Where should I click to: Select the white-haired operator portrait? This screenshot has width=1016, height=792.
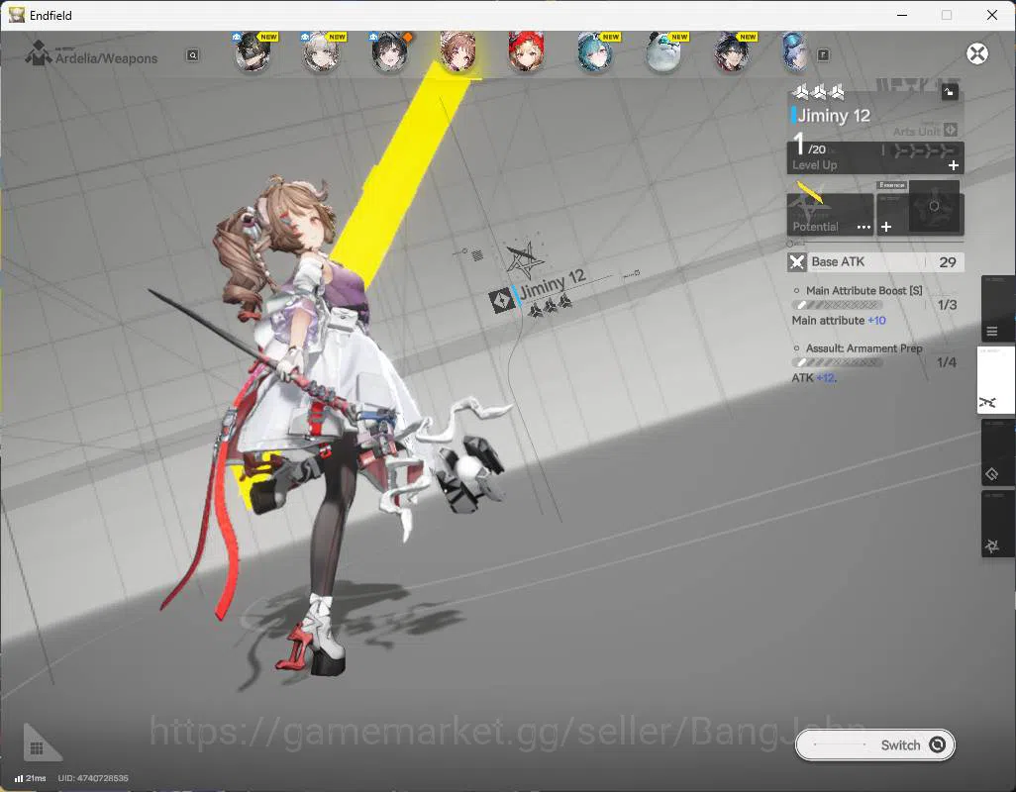(322, 52)
